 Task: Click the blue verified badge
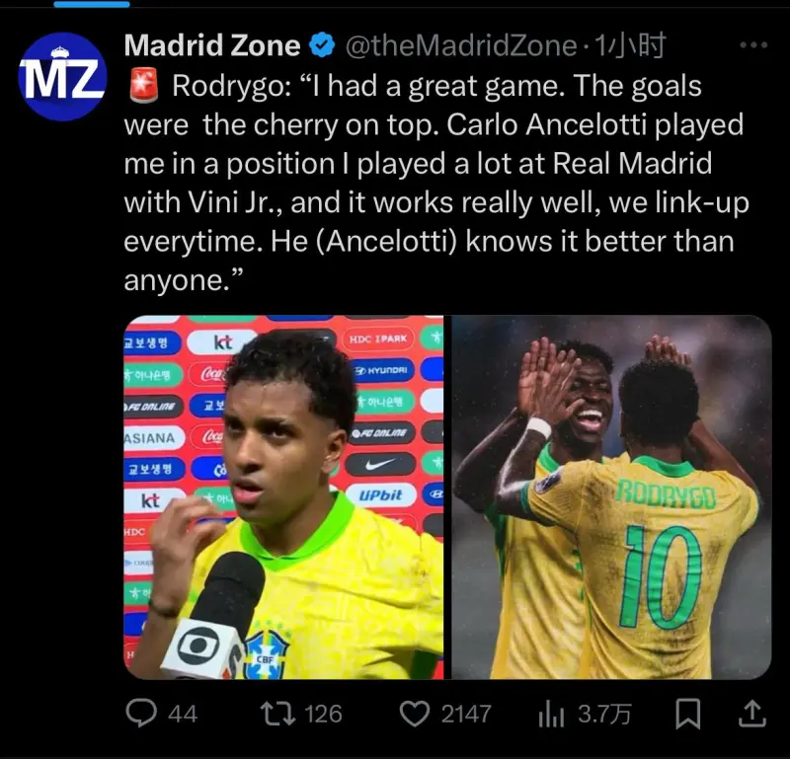click(322, 44)
